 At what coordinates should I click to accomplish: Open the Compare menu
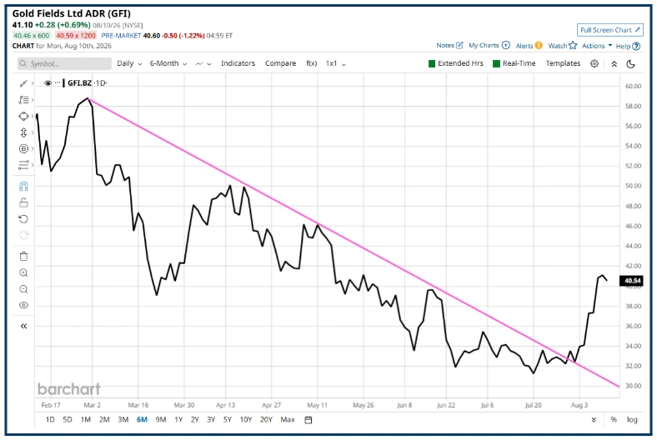pyautogui.click(x=280, y=63)
